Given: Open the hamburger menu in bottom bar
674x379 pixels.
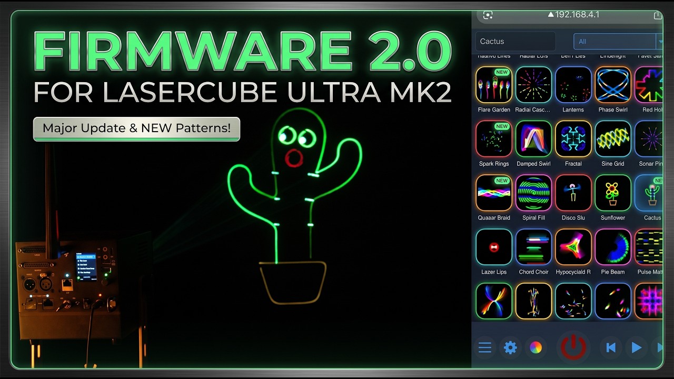Looking at the screenshot, I should (x=485, y=347).
